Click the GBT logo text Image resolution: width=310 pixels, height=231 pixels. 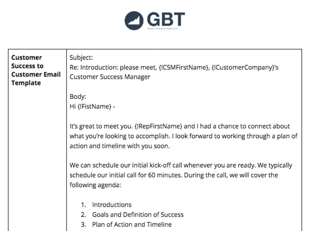[x=166, y=19]
